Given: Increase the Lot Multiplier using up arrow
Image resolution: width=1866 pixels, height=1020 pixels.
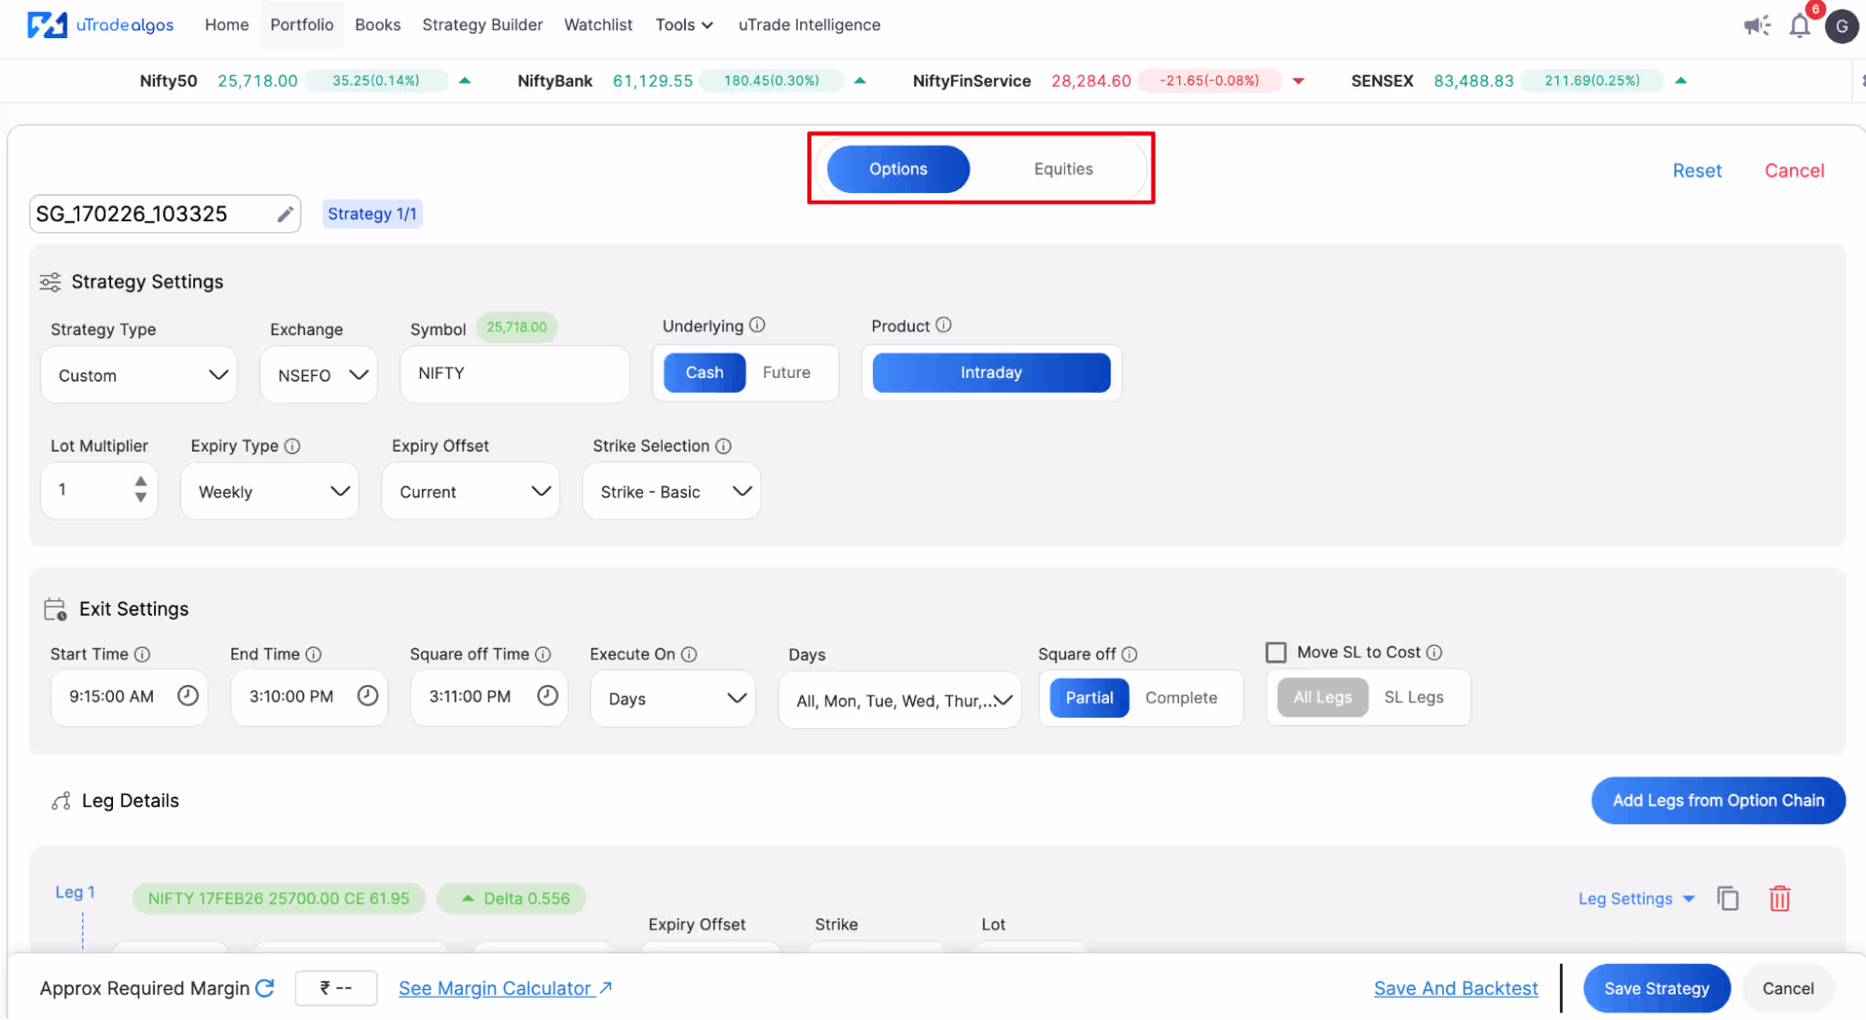Looking at the screenshot, I should [x=140, y=482].
